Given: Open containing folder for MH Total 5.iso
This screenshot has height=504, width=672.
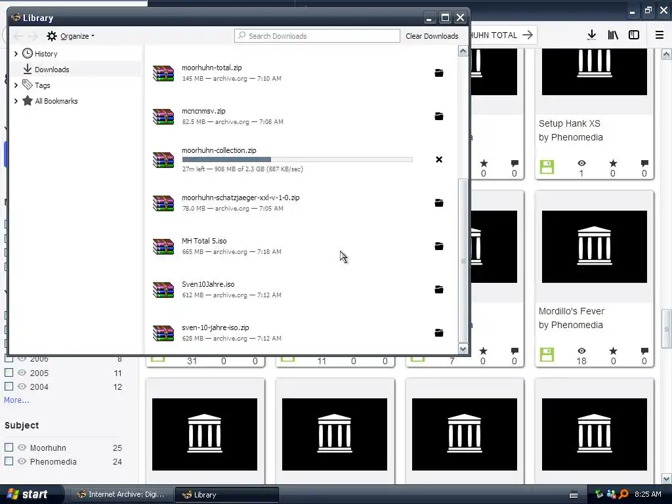Looking at the screenshot, I should pos(439,246).
